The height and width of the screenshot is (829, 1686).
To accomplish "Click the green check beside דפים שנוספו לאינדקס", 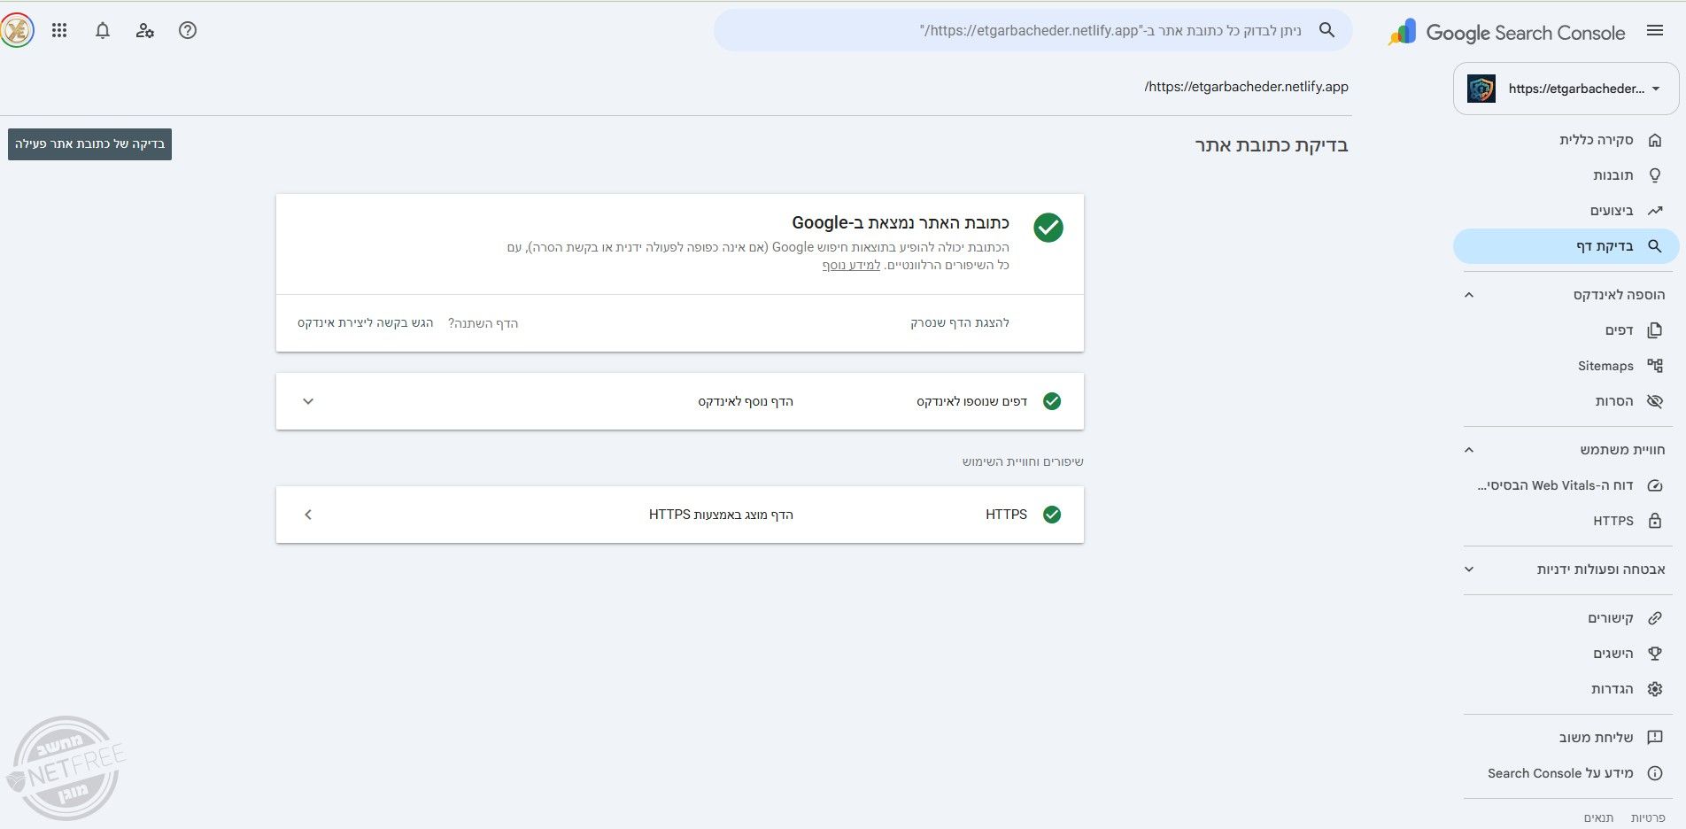I will point(1052,401).
